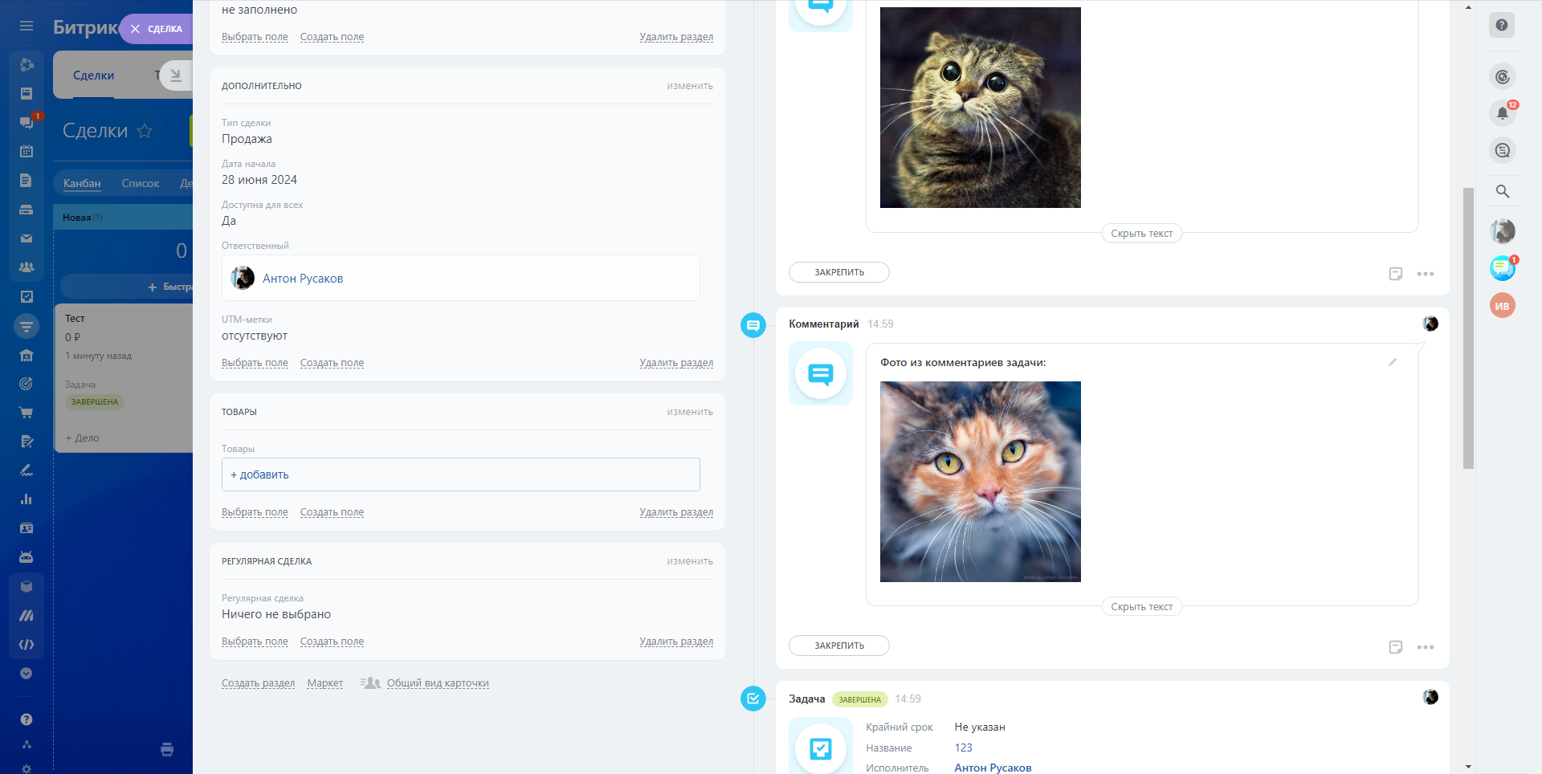This screenshot has height=774, width=1542.
Task: Open the notifications bell with badge 12
Action: coord(1503,113)
